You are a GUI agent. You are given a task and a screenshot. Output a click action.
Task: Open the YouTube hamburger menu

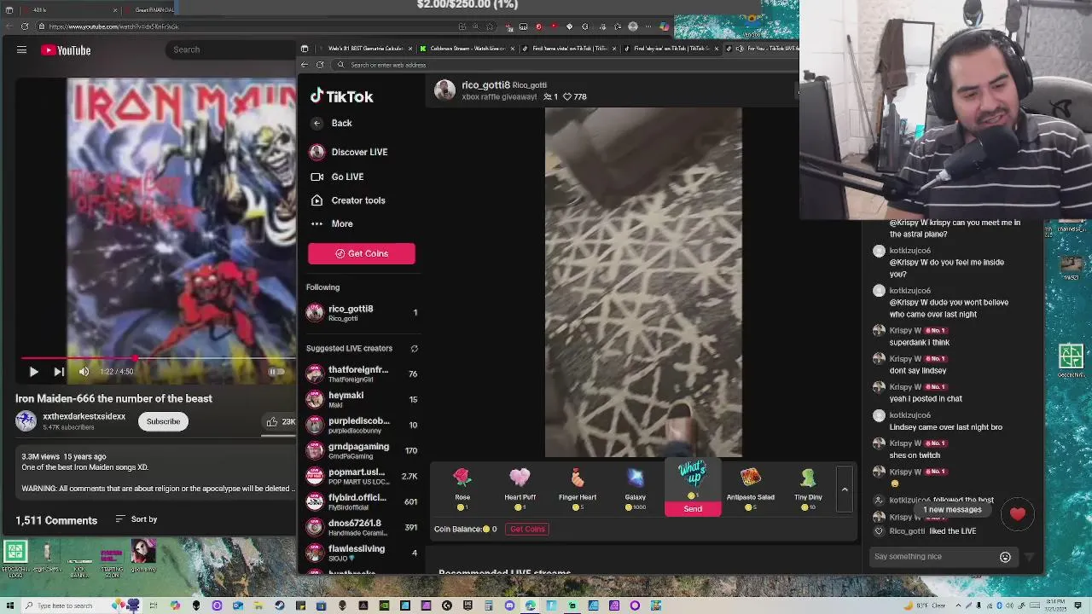click(21, 50)
